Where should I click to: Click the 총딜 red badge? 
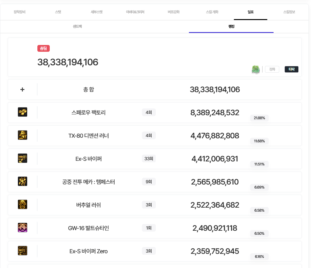[44, 48]
